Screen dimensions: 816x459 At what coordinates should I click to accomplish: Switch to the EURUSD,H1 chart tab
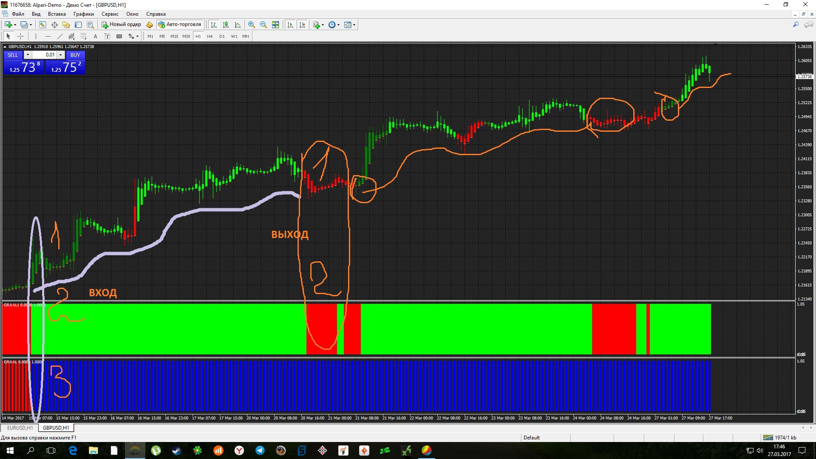[20, 428]
